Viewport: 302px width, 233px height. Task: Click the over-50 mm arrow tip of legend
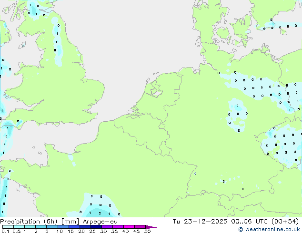click(151, 227)
